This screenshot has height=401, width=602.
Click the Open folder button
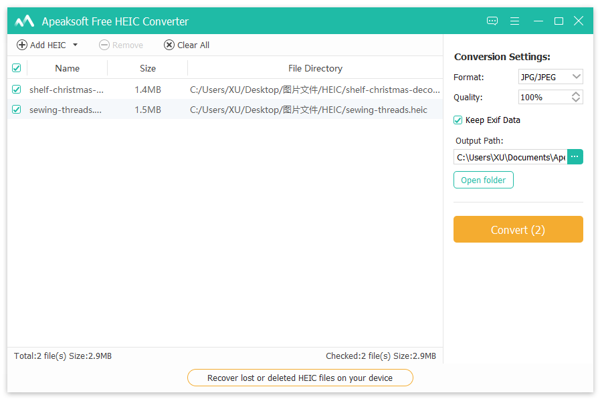click(x=483, y=180)
